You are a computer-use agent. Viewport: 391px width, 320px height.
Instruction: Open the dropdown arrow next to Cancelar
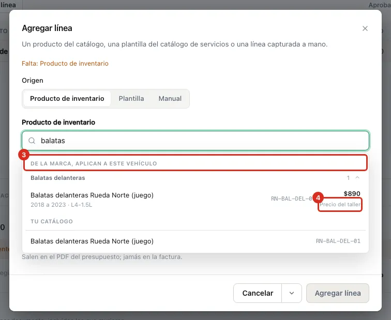pyautogui.click(x=292, y=293)
